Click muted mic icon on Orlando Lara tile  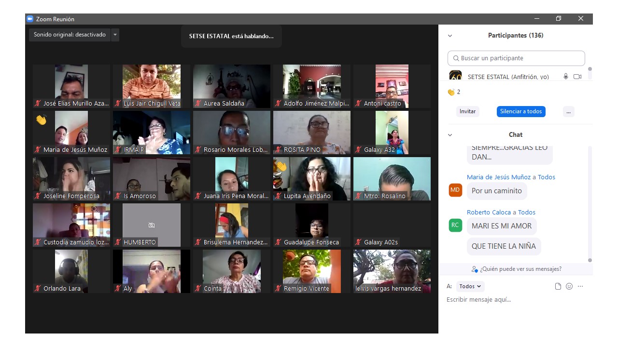point(38,288)
